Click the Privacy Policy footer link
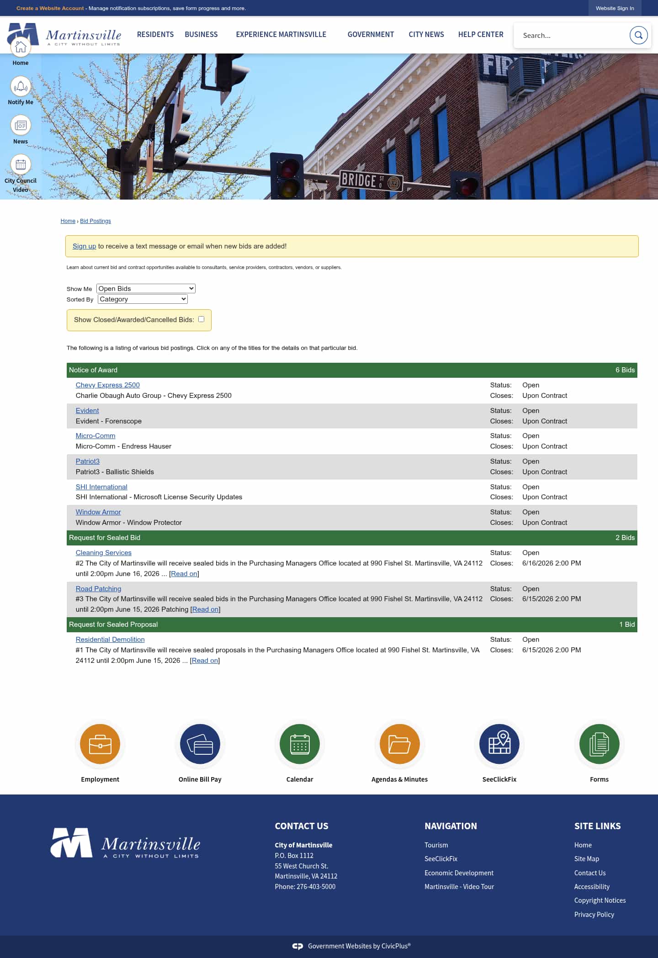The height and width of the screenshot is (958, 658). pyautogui.click(x=594, y=915)
